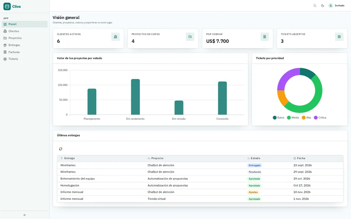Click the date 10 nov. 2026

tap(302, 192)
